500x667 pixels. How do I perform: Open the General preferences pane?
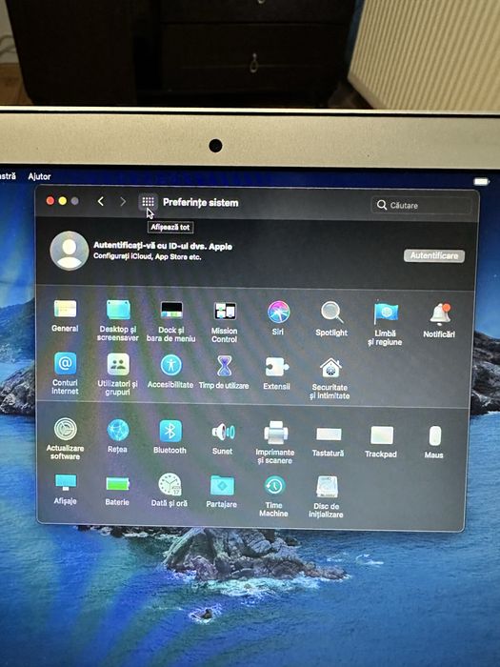coord(65,316)
